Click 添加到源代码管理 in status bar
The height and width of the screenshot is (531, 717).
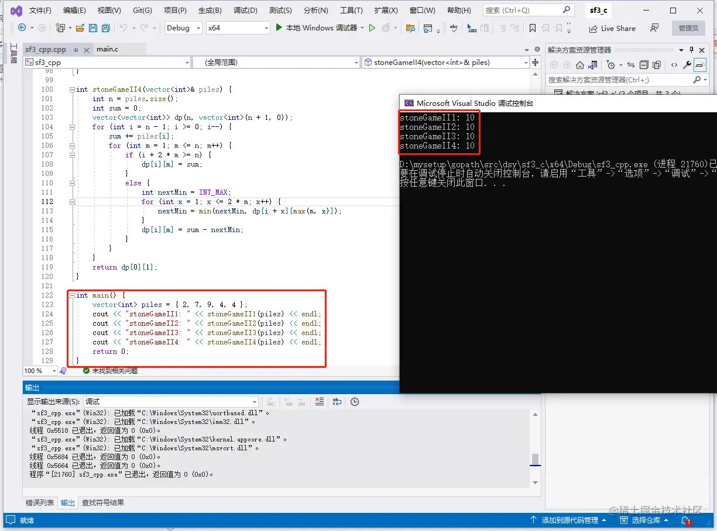[x=568, y=520]
